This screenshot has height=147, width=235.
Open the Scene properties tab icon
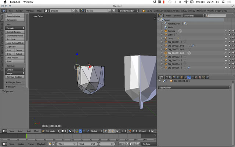point(174,77)
